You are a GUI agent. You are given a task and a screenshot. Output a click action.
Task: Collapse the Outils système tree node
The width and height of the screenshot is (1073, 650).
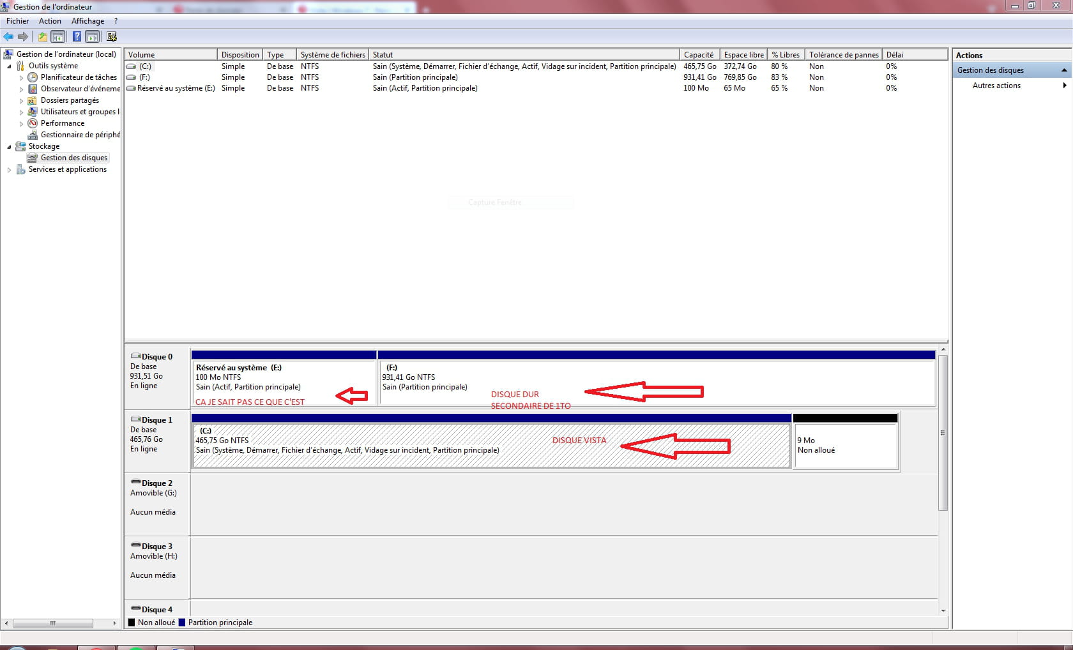(9, 66)
